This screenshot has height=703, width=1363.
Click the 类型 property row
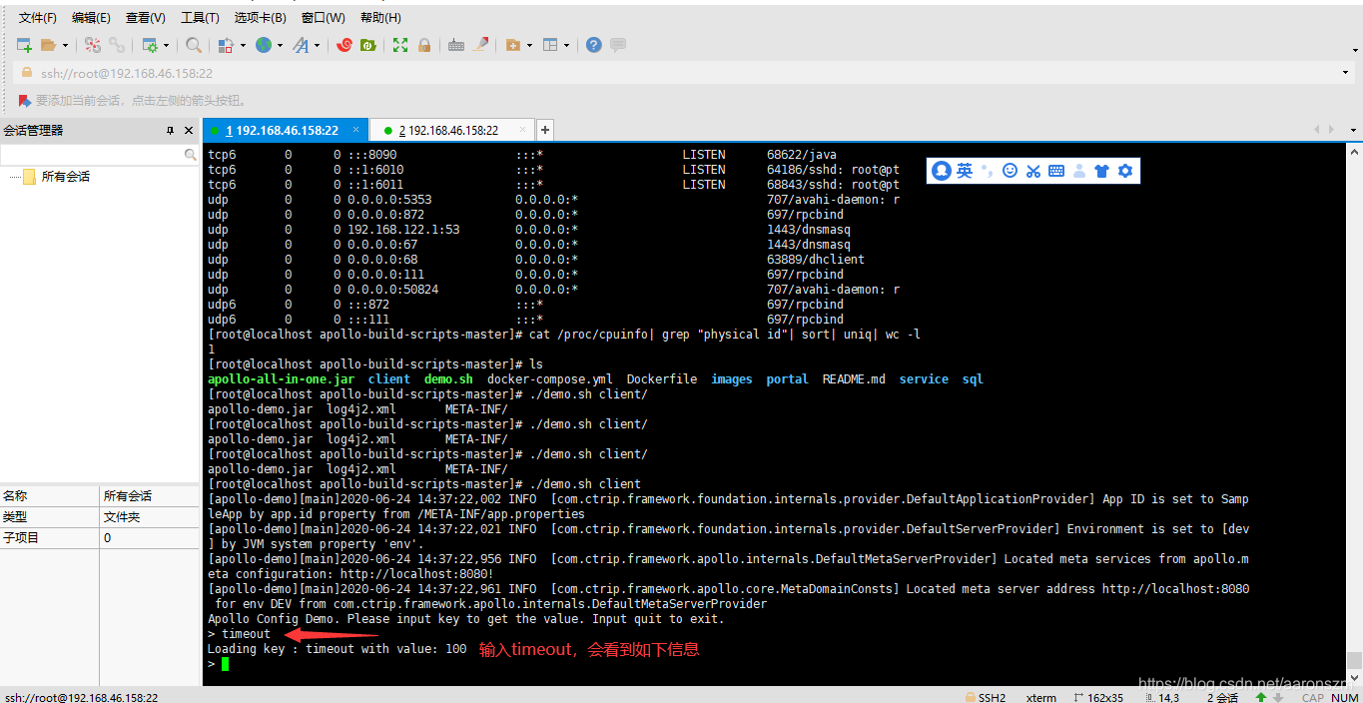point(100,517)
